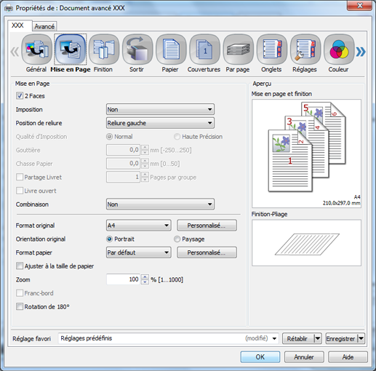Open the Couvertures icon
The width and height of the screenshot is (376, 371).
tap(204, 49)
